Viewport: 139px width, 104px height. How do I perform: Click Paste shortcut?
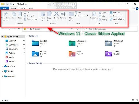[x=31, y=19]
